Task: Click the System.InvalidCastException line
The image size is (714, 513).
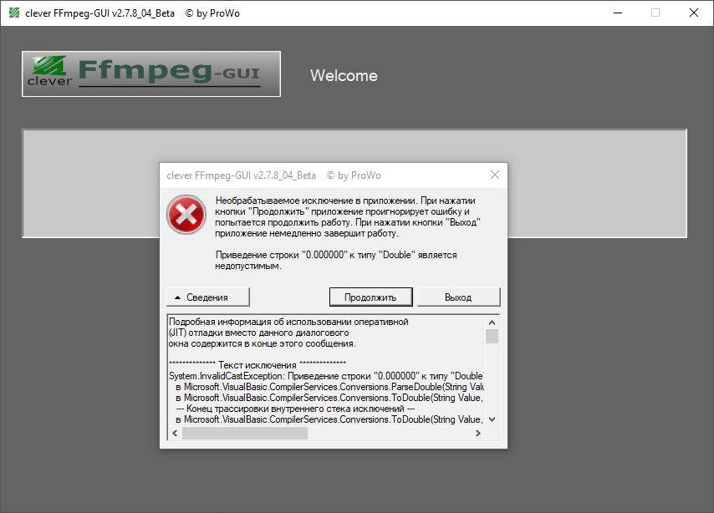Action: pyautogui.click(x=326, y=376)
